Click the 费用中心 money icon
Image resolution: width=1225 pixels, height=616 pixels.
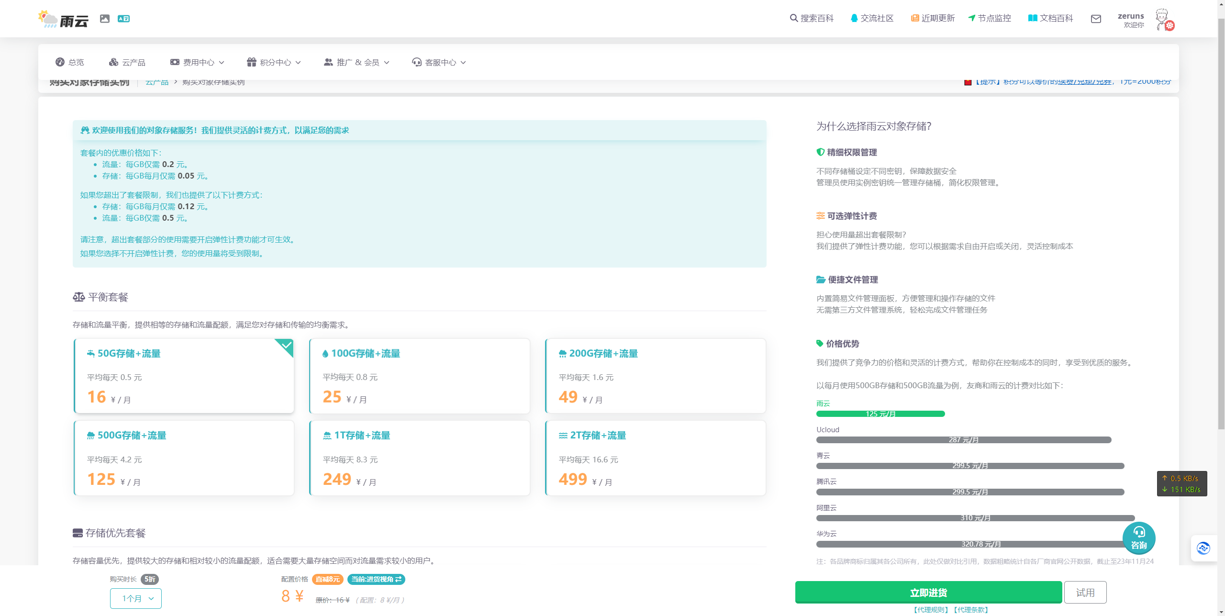click(x=175, y=62)
